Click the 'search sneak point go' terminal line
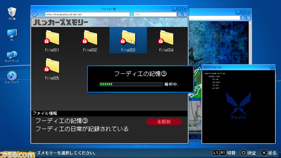The width and height of the screenshot is (281, 158). (215, 73)
